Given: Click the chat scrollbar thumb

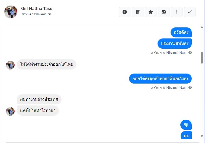Looking at the screenshot, I should click(202, 58).
